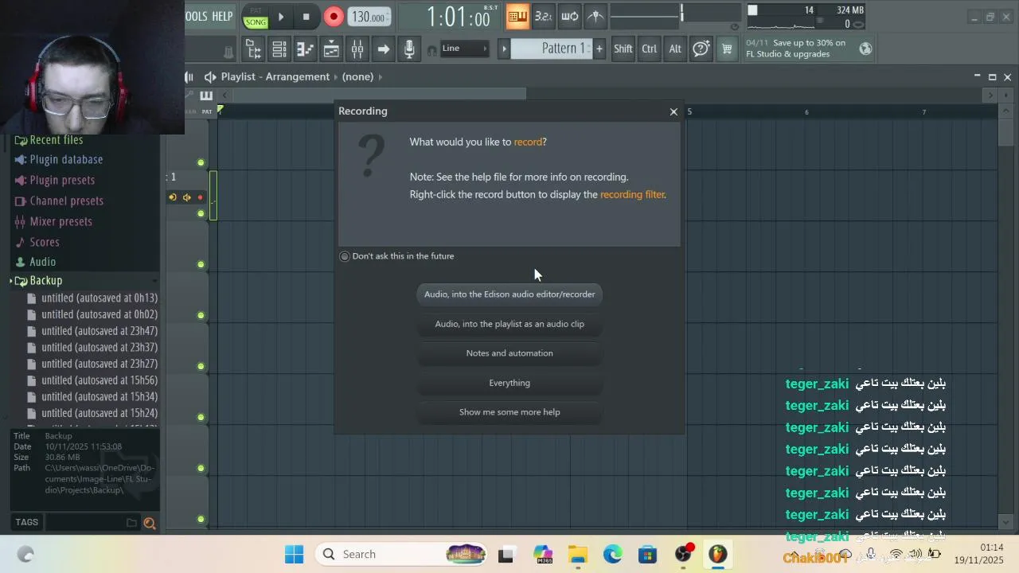Adjust the master pitch slider

point(712,14)
